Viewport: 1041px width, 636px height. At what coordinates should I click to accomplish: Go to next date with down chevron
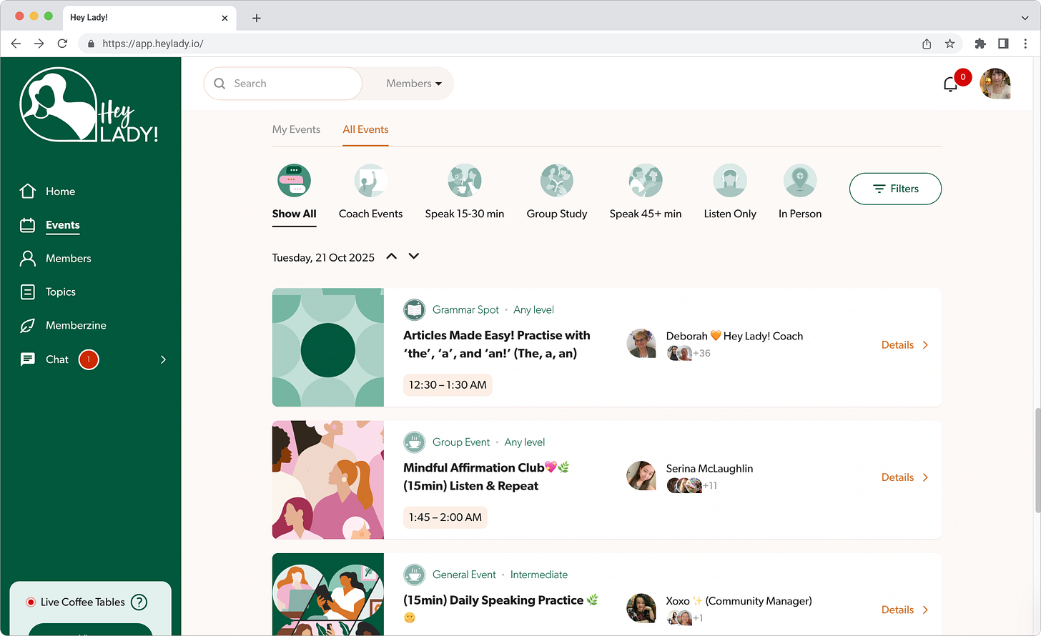tap(414, 256)
